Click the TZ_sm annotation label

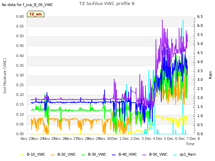[x=36, y=14]
